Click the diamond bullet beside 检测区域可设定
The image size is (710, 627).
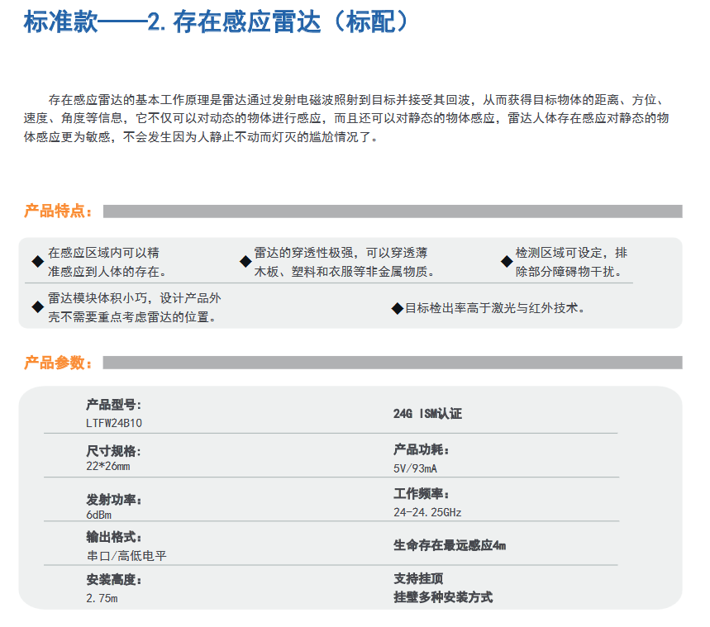507,262
